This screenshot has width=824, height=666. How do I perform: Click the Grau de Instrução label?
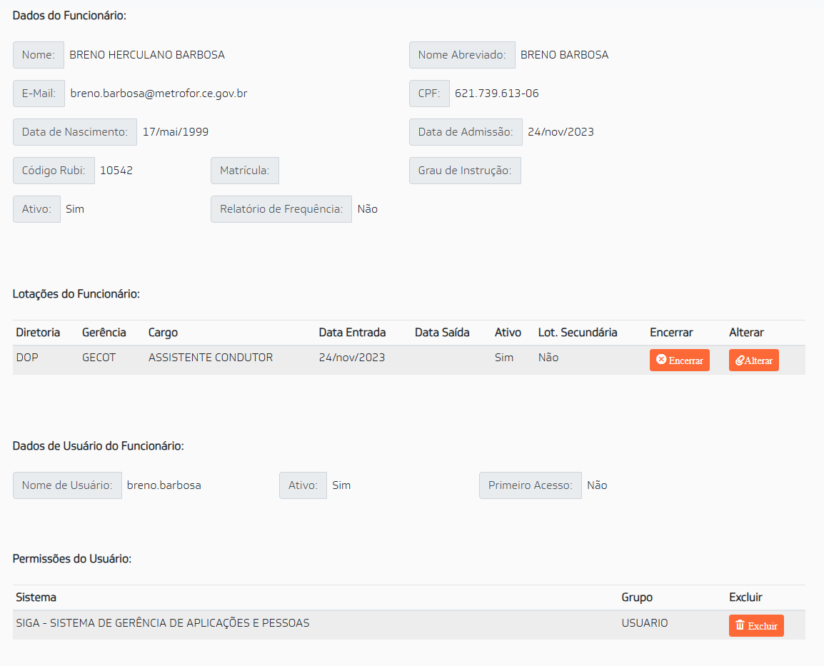[x=465, y=171]
